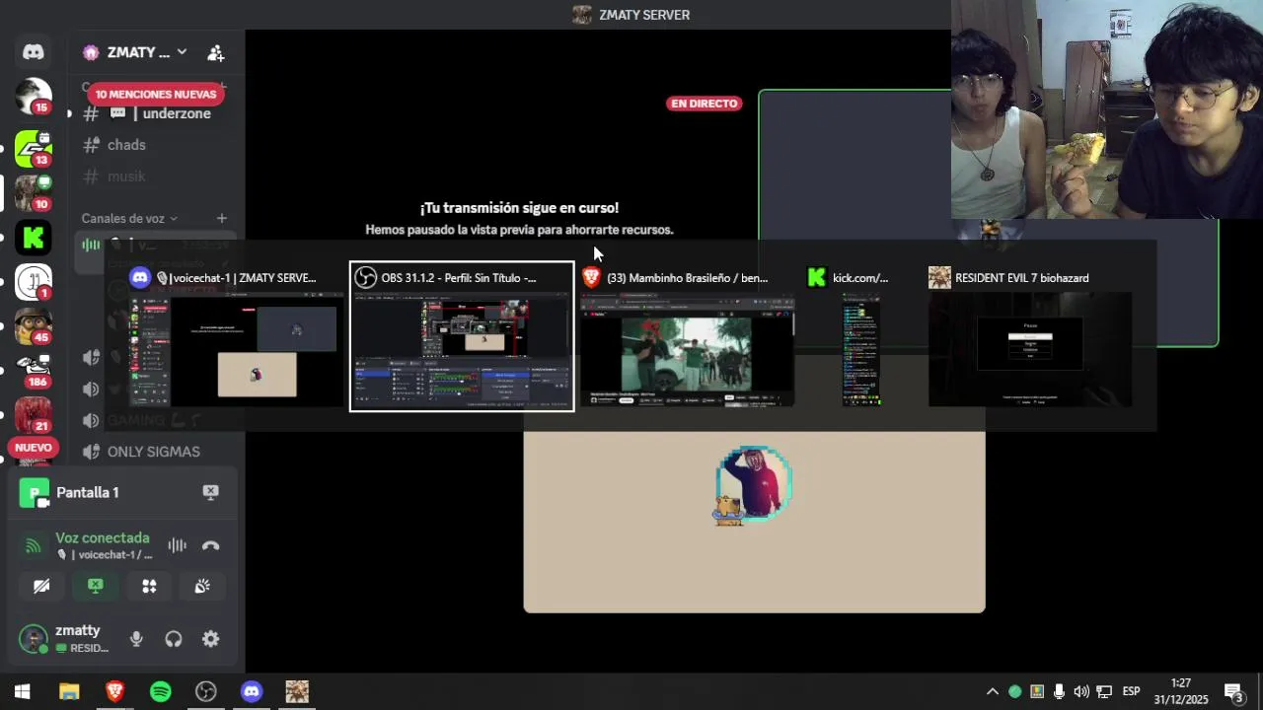Click the invite people icon beside server name
1263x710 pixels.
coord(216,52)
